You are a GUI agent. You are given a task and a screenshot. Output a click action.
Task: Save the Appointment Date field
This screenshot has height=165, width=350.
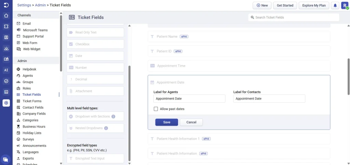click(x=167, y=122)
